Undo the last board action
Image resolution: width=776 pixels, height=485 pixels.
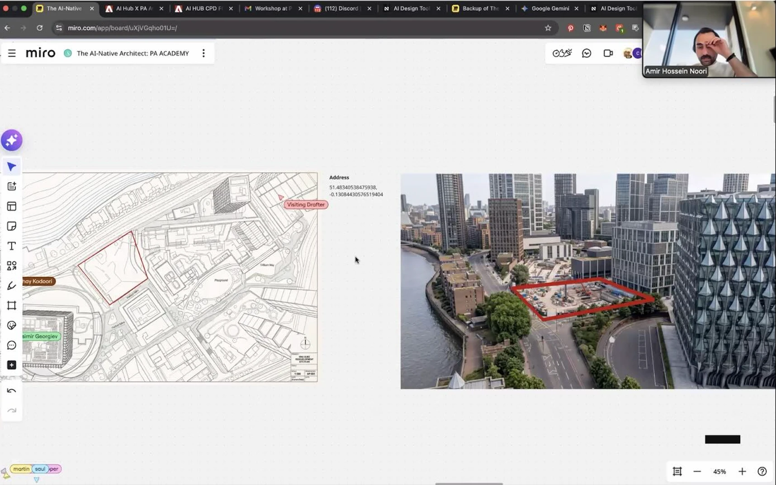coord(12,391)
